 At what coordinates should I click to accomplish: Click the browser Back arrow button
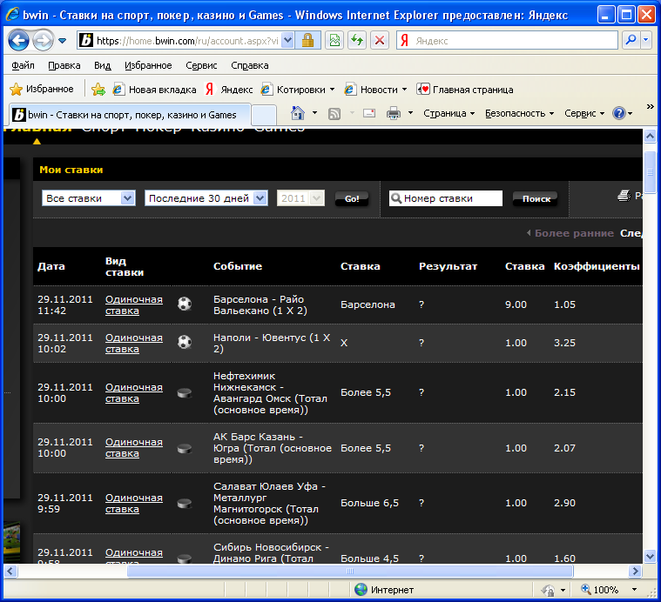click(18, 41)
